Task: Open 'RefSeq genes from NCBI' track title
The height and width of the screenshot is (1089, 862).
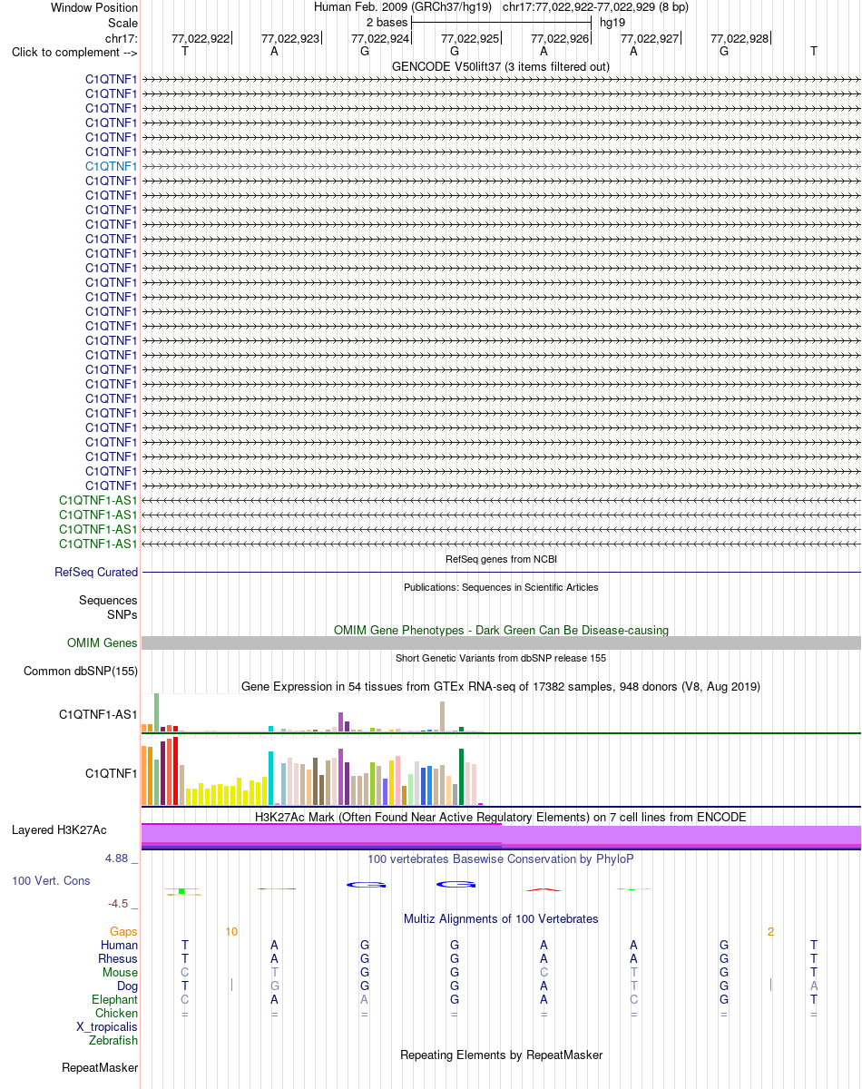Action: tap(501, 559)
